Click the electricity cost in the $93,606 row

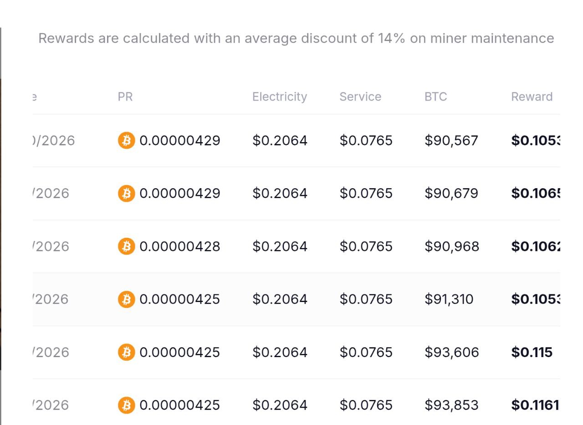280,352
